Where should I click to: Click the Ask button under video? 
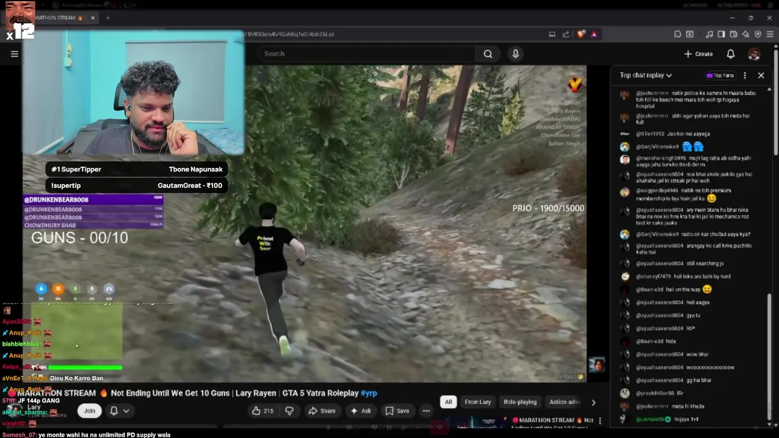pos(360,411)
